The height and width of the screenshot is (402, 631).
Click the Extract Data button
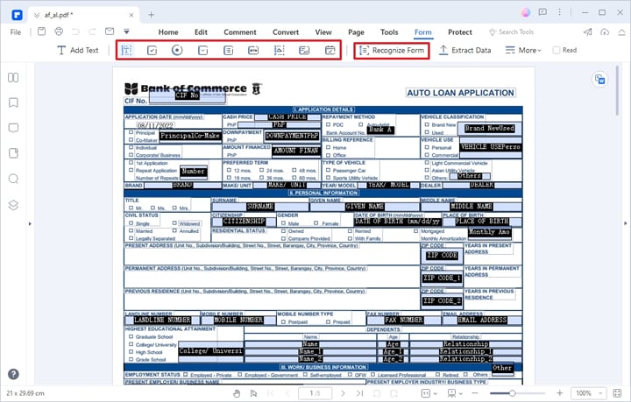[464, 50]
